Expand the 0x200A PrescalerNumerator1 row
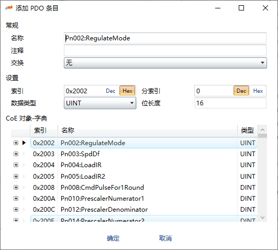The height and width of the screenshot is (250, 278). 16,198
